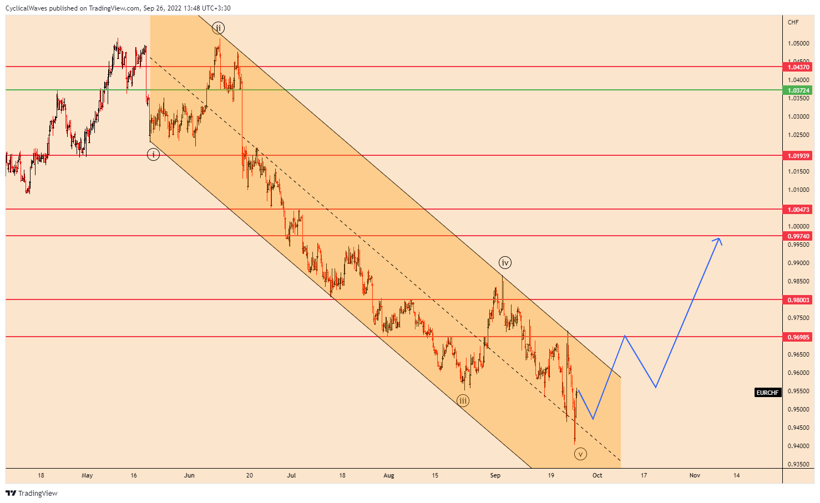Click the blue projection arrow tip
Screen dimensions: 820x503
[x=719, y=239]
